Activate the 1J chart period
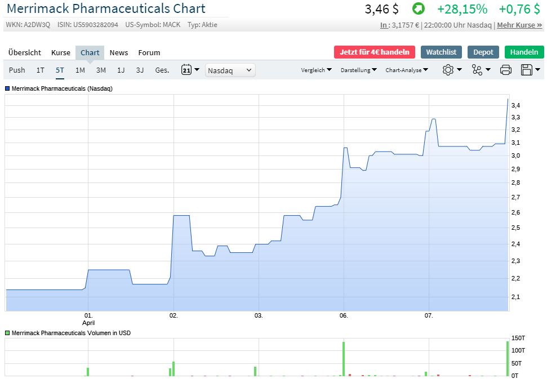 pyautogui.click(x=121, y=70)
